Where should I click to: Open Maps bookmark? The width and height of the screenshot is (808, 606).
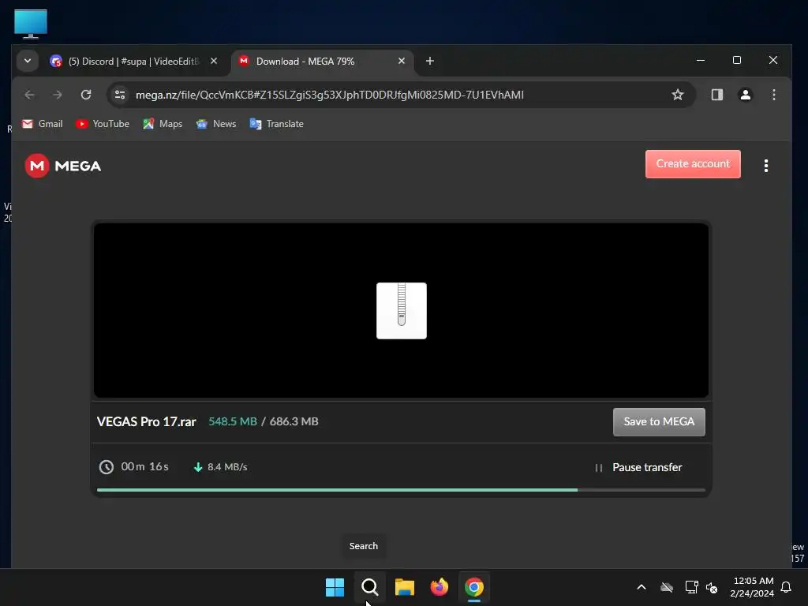163,124
